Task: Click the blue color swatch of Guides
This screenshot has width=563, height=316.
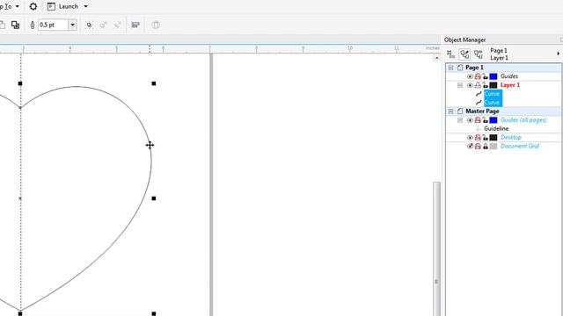Action: (x=494, y=76)
